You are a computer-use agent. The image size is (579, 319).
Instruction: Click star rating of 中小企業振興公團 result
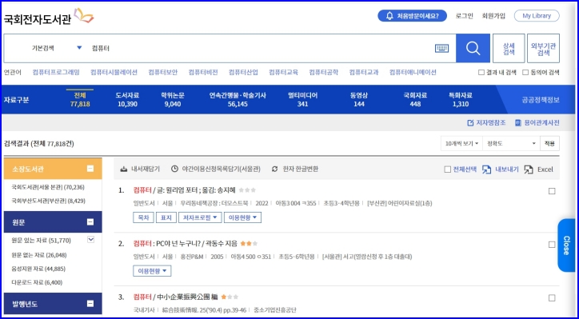pyautogui.click(x=230, y=297)
